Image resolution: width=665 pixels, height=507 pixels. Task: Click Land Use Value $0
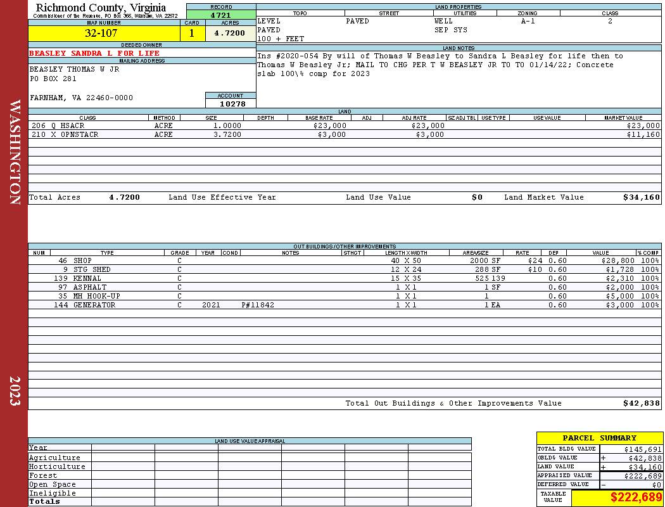coord(477,197)
